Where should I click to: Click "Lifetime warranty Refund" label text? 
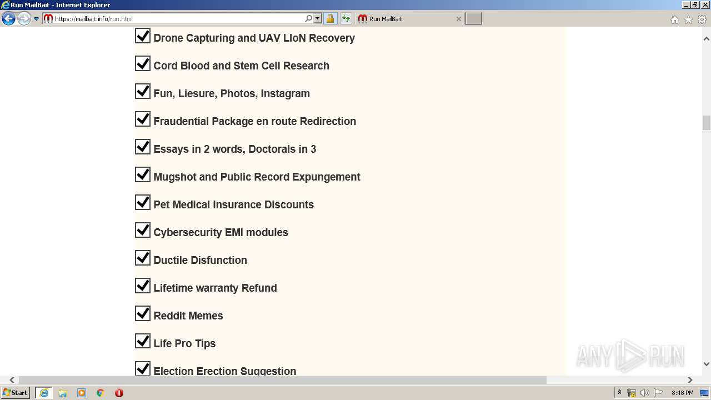[215, 288]
